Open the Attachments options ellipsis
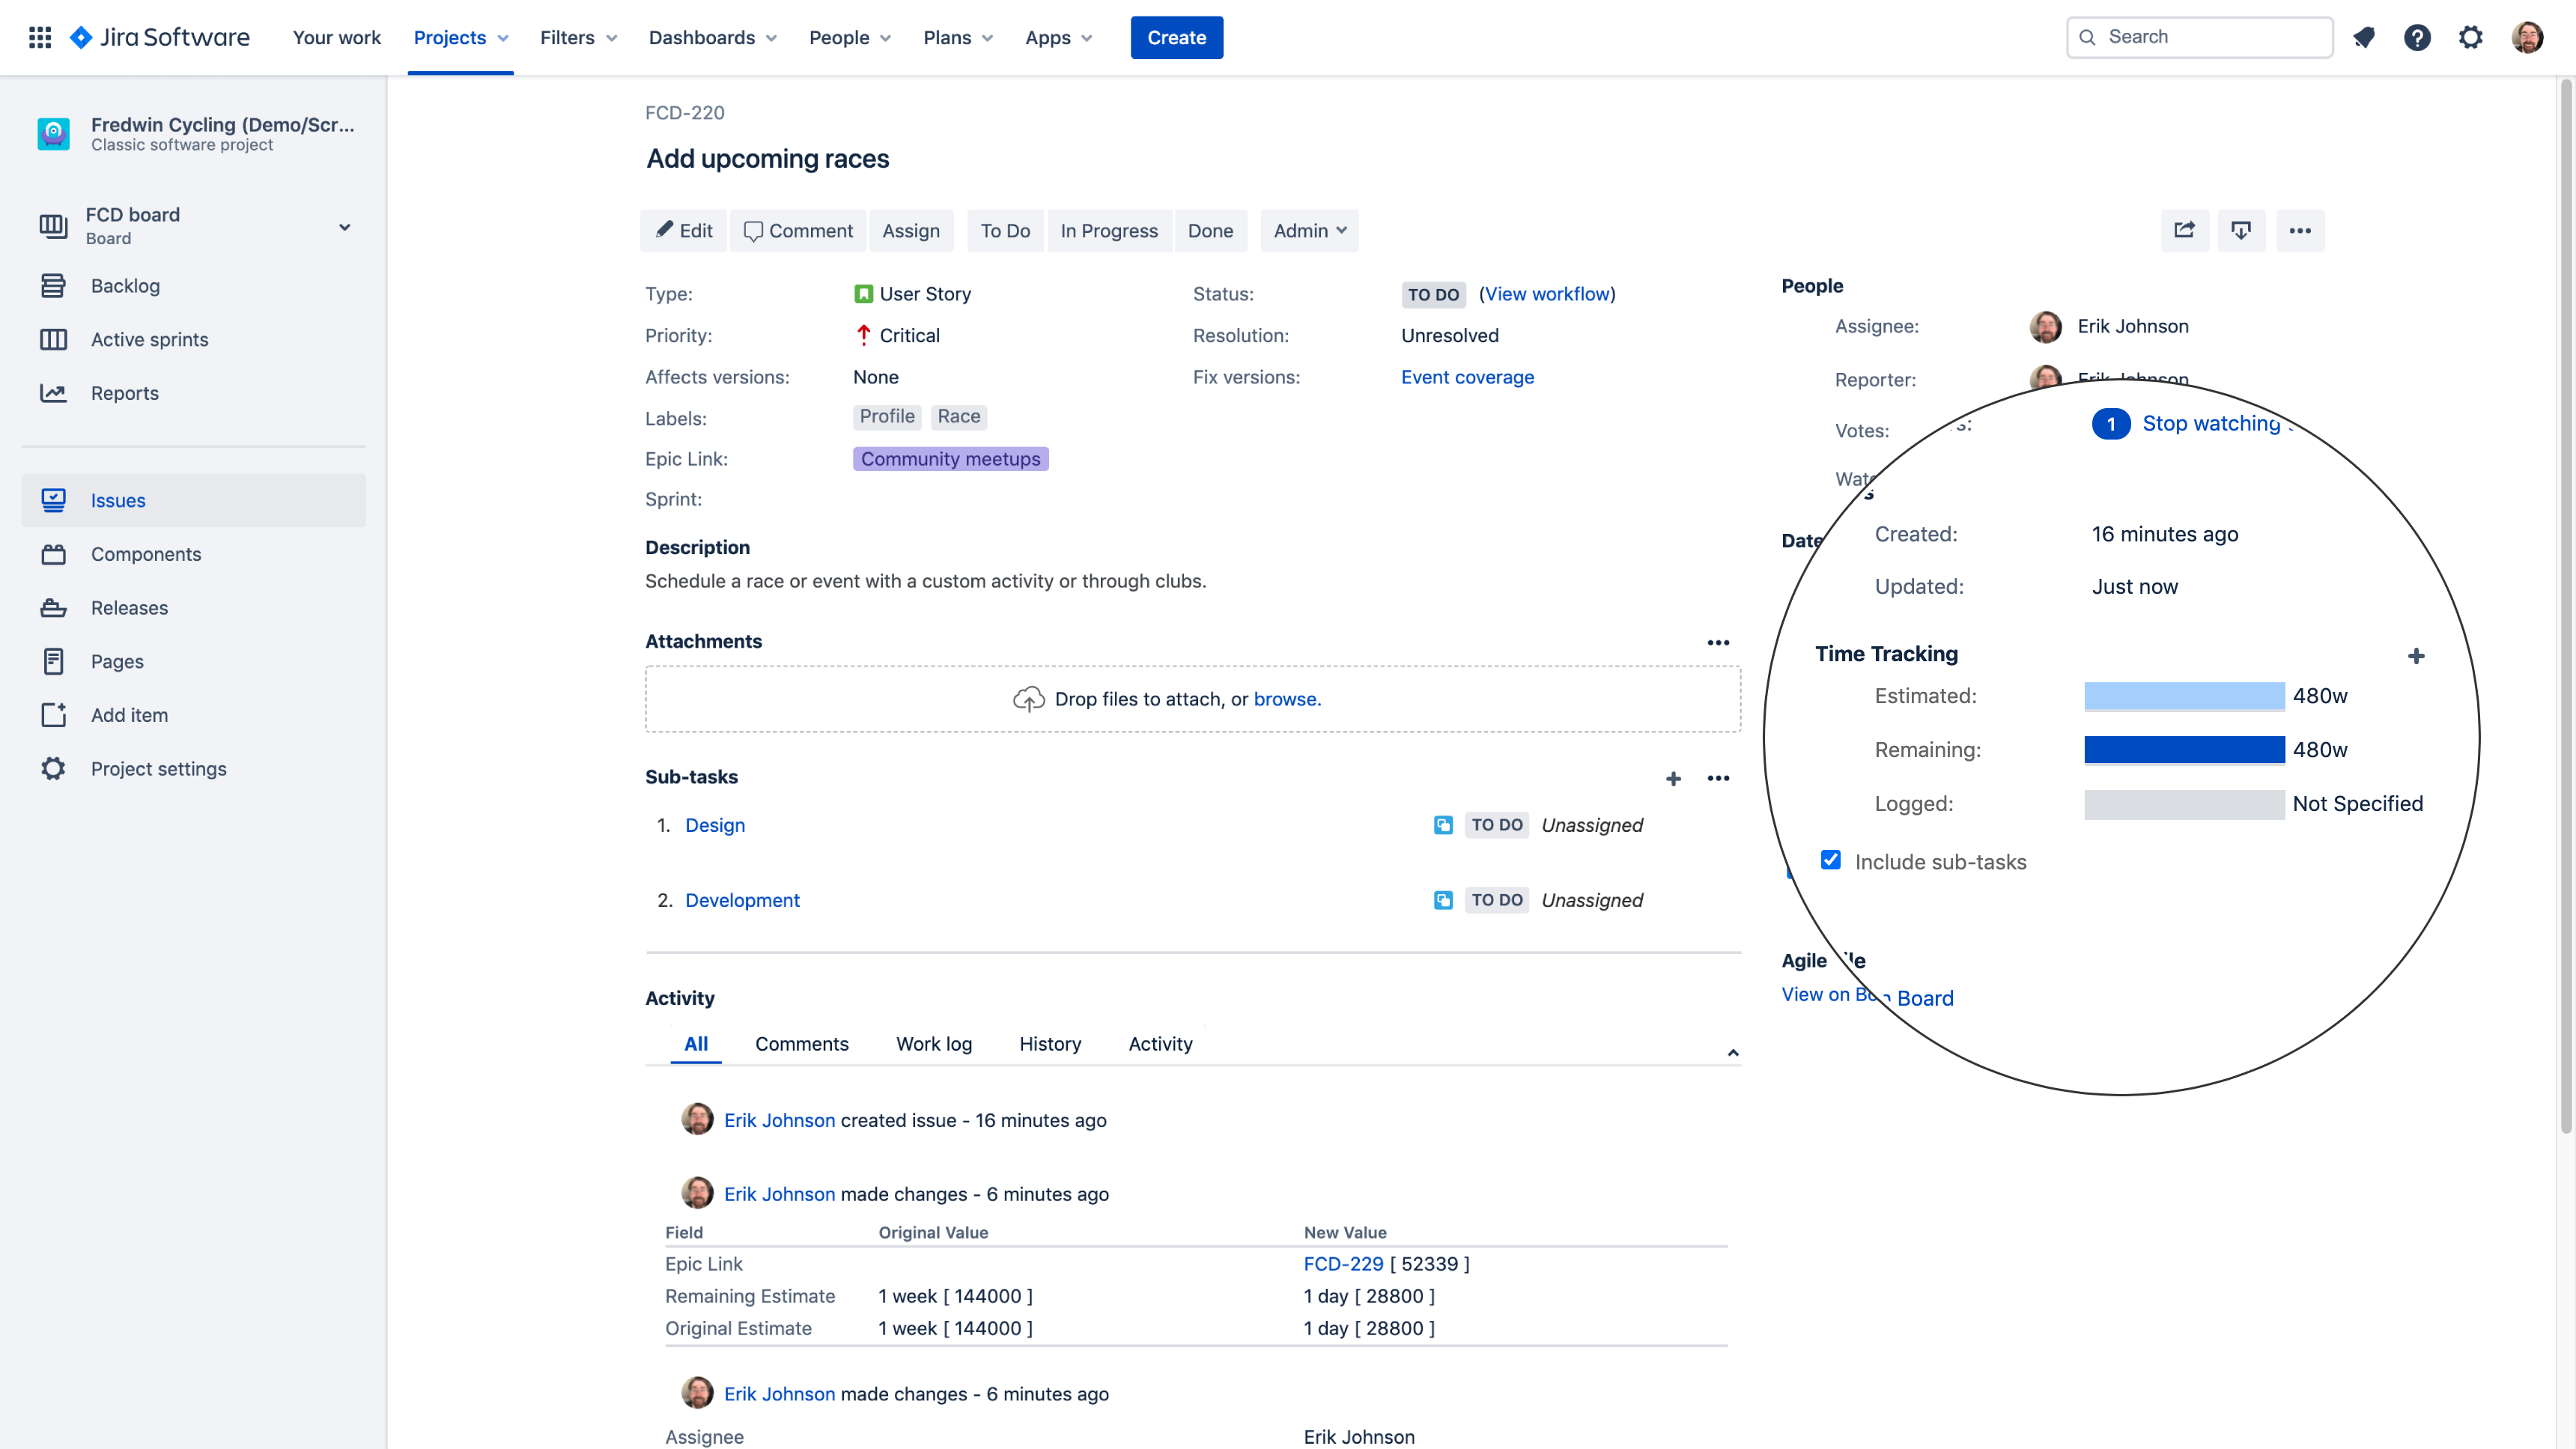The height and width of the screenshot is (1449, 2576). coord(1718,642)
